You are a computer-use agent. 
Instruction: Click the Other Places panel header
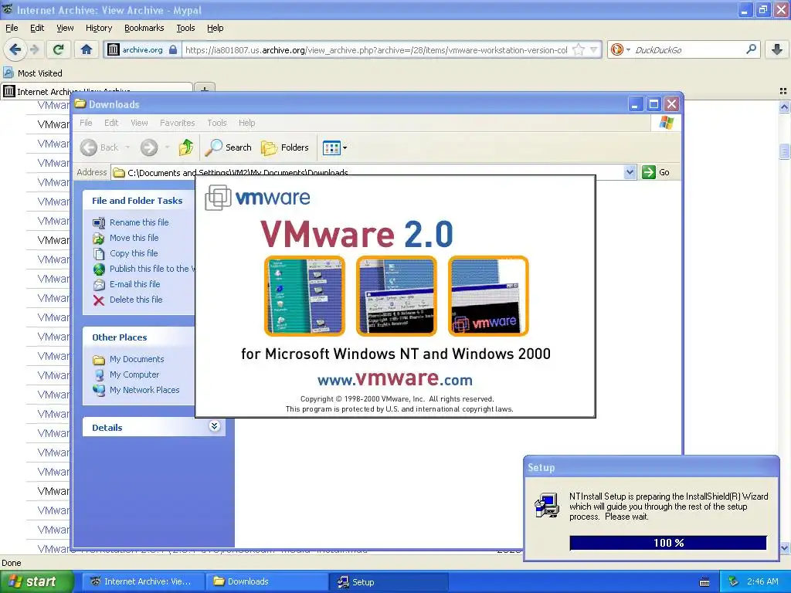pos(139,337)
